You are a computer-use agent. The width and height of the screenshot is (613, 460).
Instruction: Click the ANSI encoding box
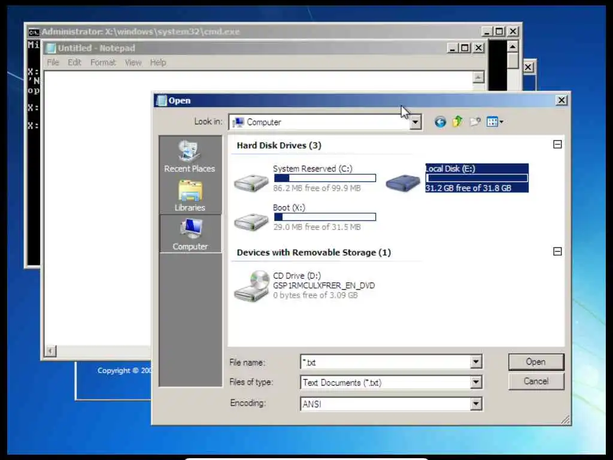tap(391, 404)
